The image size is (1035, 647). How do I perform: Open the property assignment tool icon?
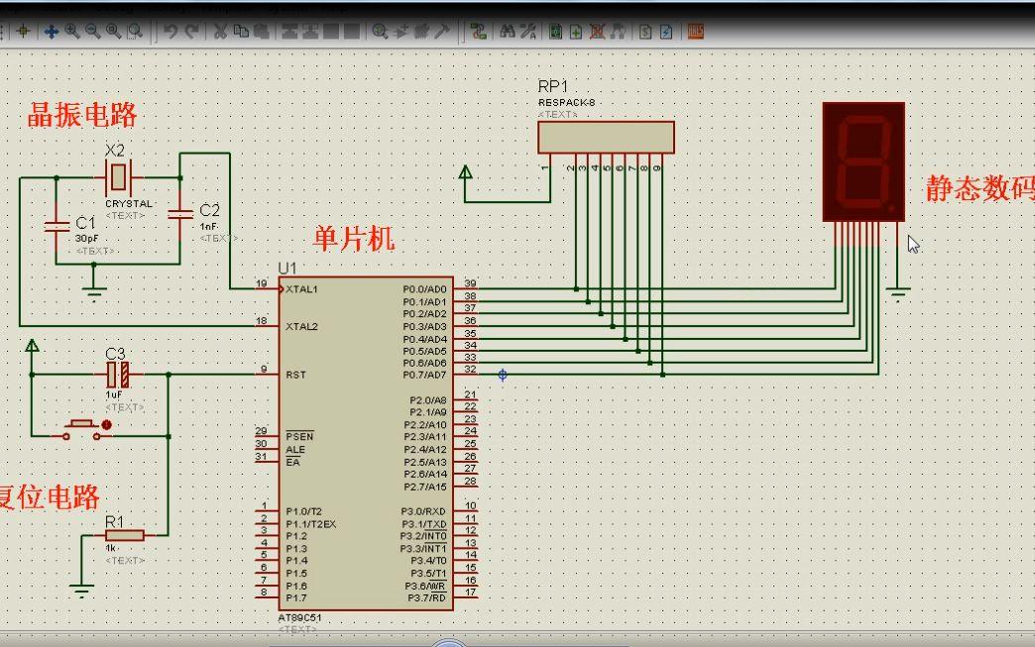pyautogui.click(x=528, y=31)
